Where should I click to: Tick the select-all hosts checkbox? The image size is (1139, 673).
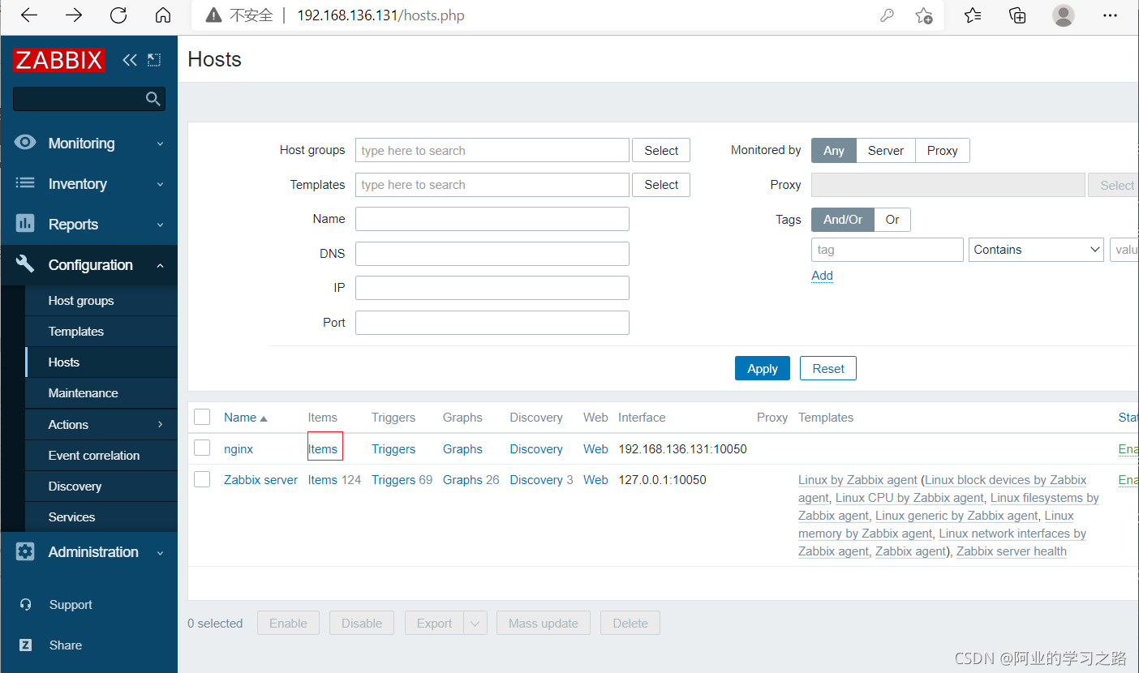tap(202, 417)
